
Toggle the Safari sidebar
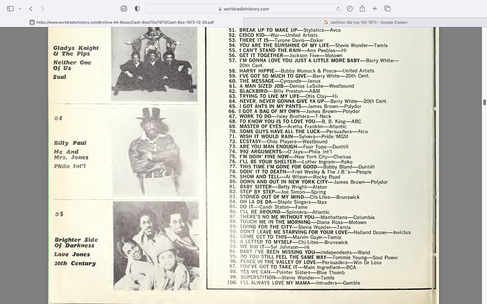[x=10, y=9]
